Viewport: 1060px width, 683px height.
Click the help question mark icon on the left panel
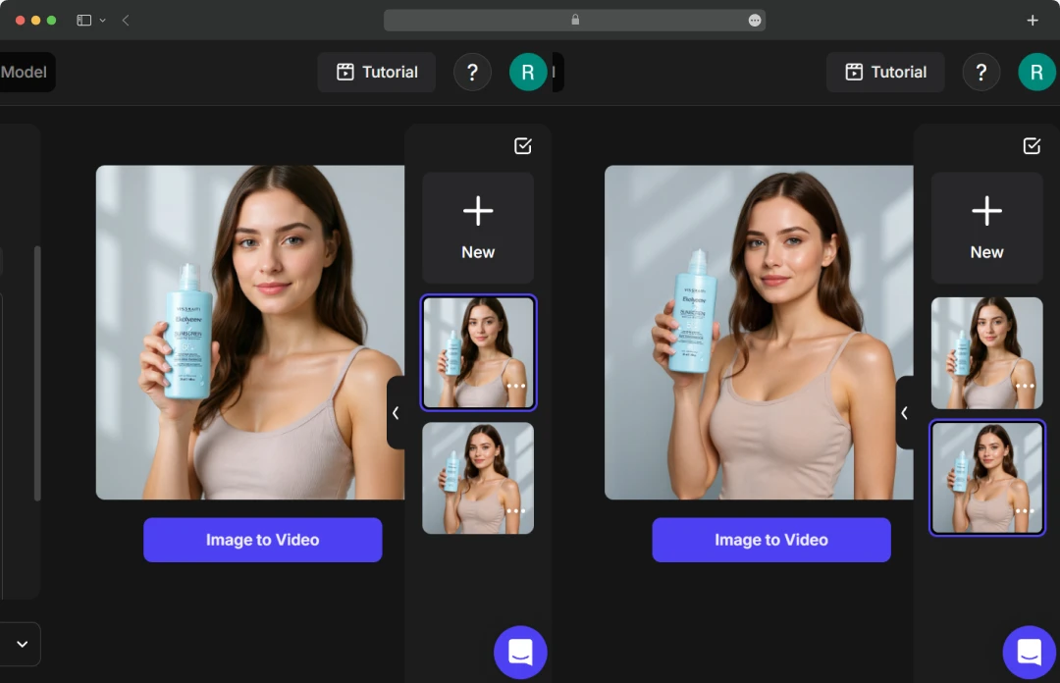[x=472, y=72]
